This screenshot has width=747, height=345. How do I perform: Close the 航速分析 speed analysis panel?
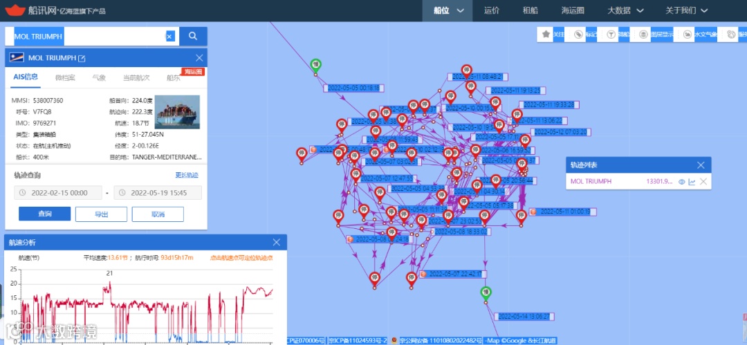pyautogui.click(x=276, y=242)
